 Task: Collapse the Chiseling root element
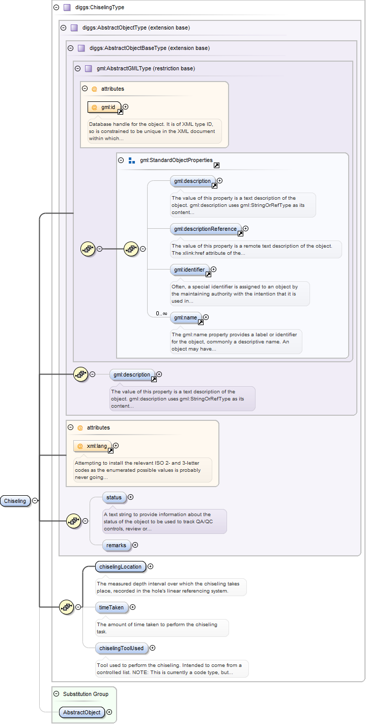pyautogui.click(x=35, y=501)
